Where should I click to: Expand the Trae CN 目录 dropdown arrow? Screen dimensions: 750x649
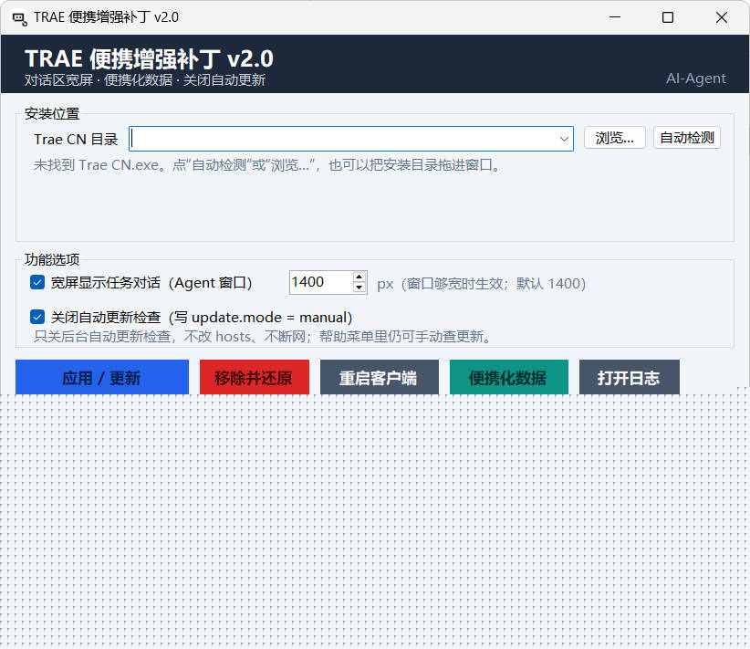pos(564,139)
